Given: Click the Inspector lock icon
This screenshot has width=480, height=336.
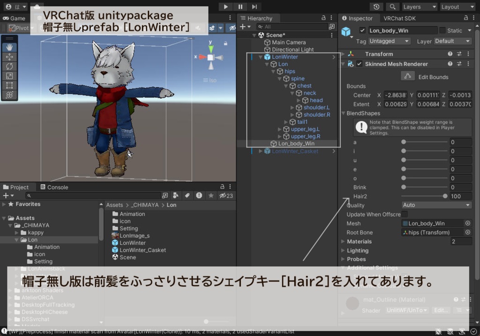Looking at the screenshot, I should pos(465,18).
